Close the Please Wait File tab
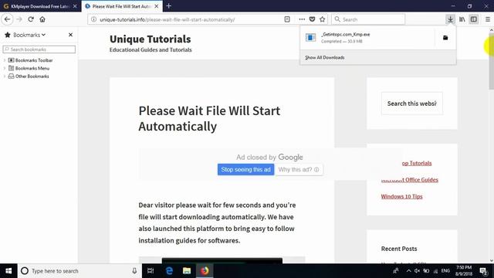The image size is (494, 278). click(x=157, y=6)
